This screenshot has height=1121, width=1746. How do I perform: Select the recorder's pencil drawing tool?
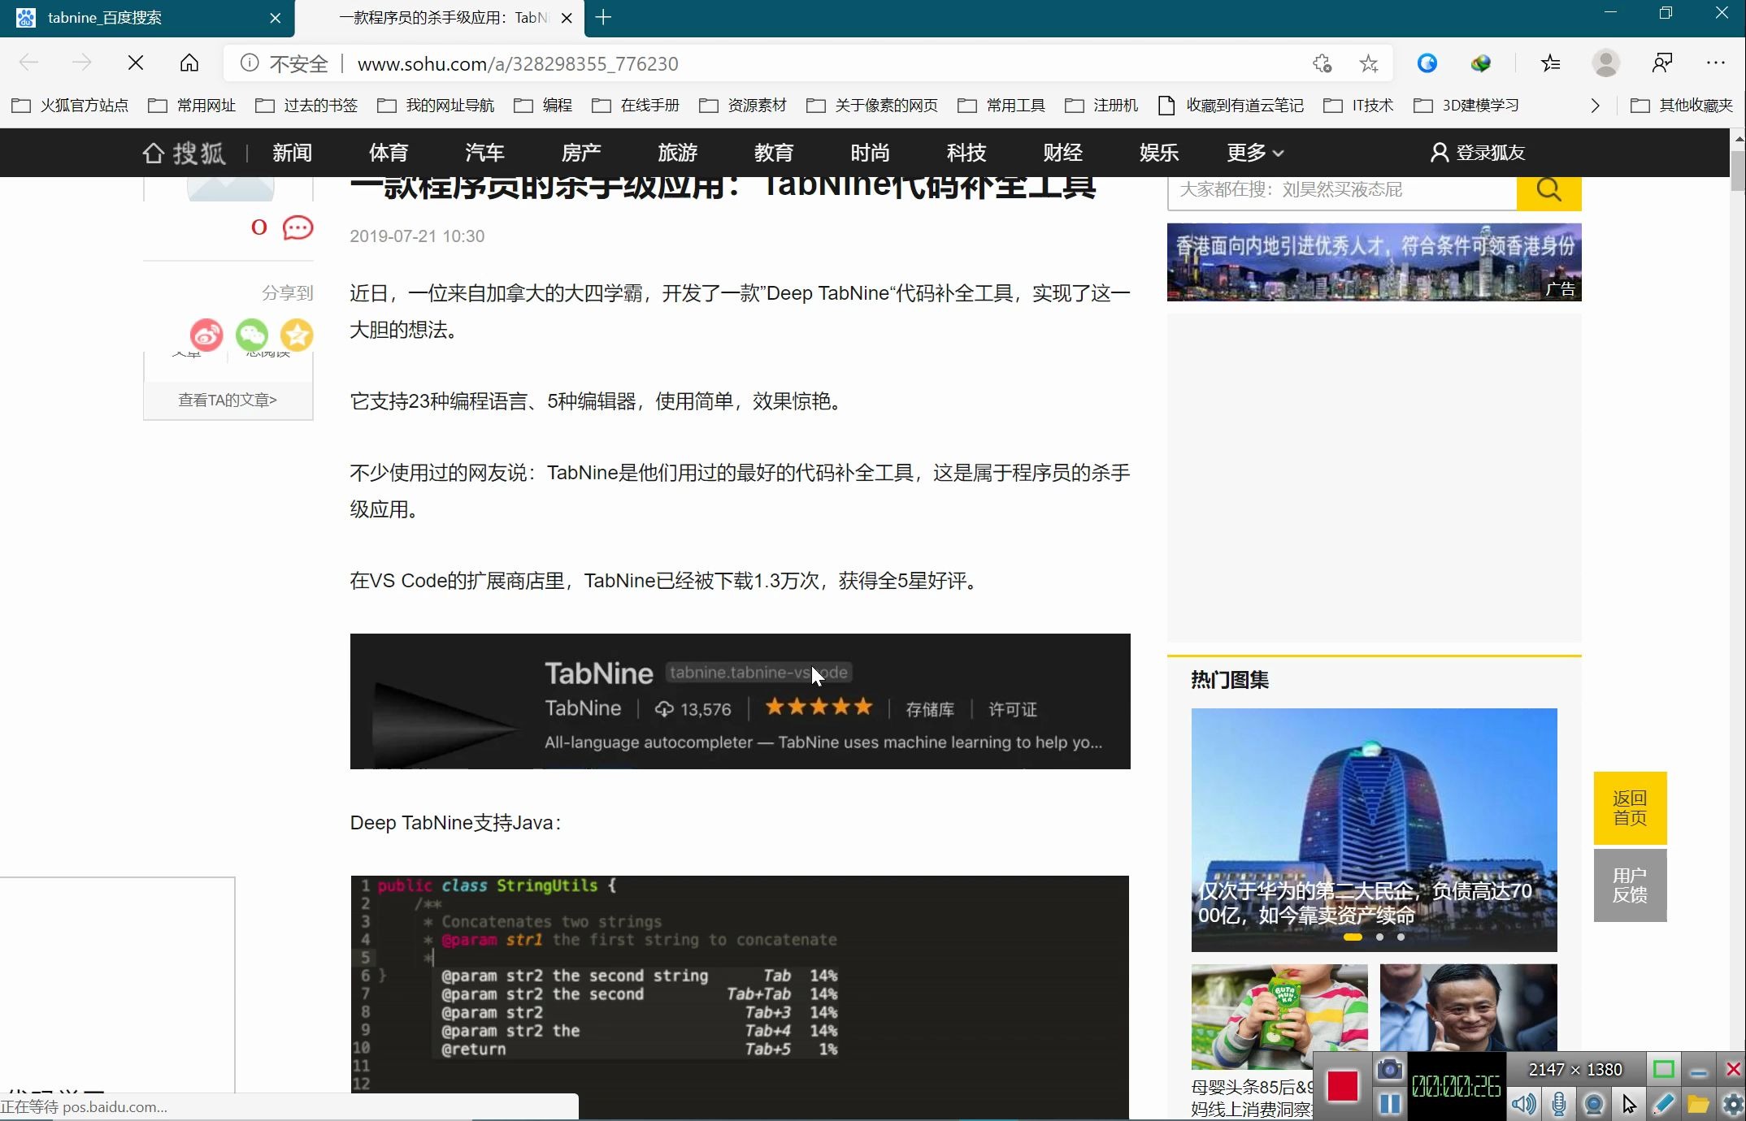(x=1663, y=1103)
